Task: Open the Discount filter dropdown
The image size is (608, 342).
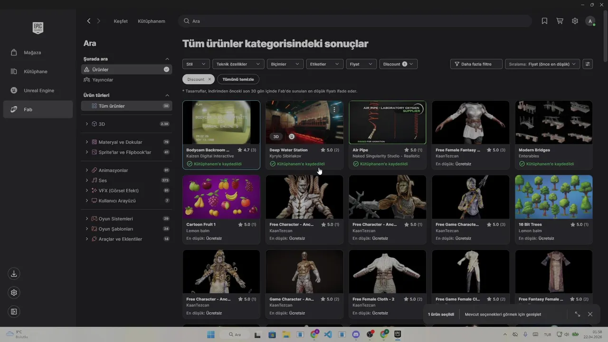Action: click(398, 64)
